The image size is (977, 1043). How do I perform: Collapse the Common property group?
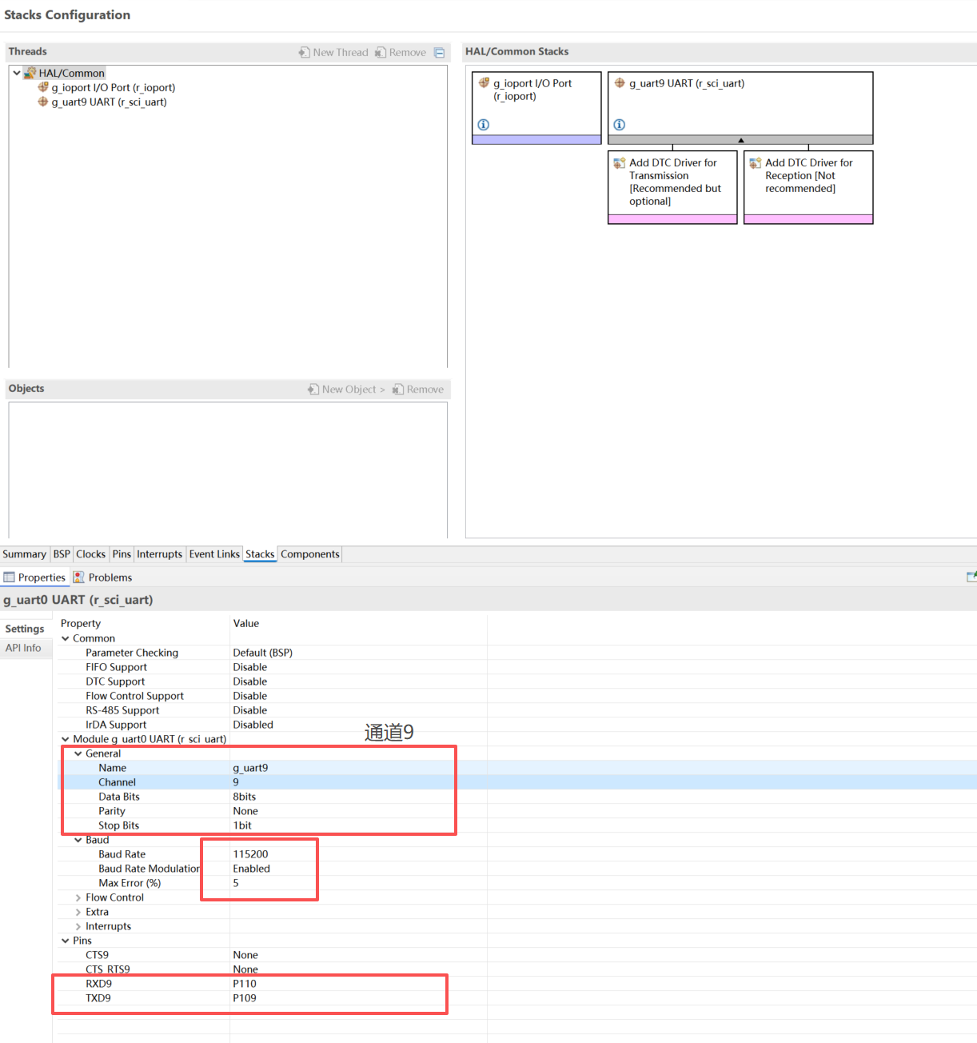(66, 638)
